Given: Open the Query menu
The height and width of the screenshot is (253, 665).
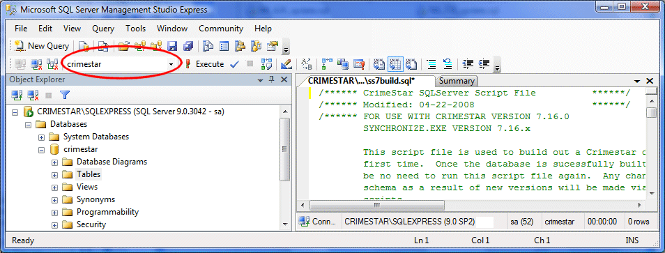Looking at the screenshot, I should 103,29.
